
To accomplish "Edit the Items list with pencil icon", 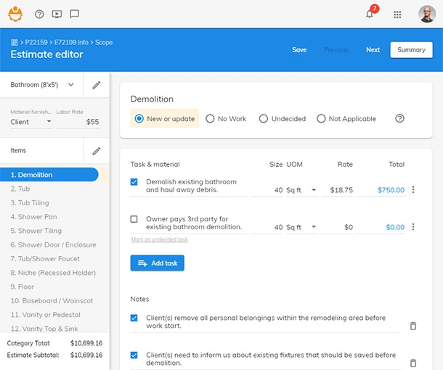I will (x=97, y=151).
